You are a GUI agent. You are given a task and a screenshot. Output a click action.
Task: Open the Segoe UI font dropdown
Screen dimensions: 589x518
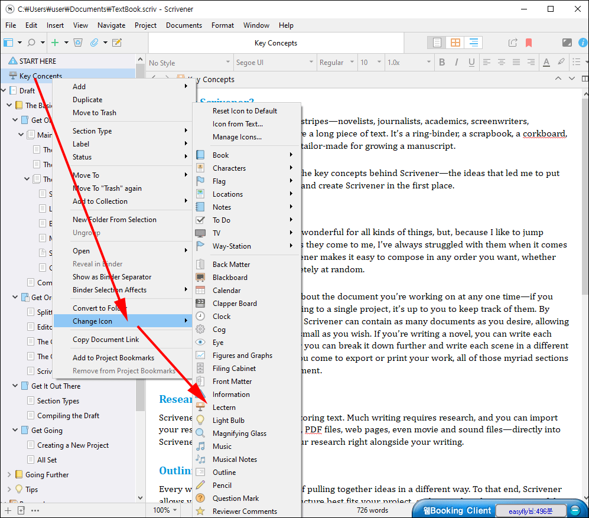click(274, 63)
